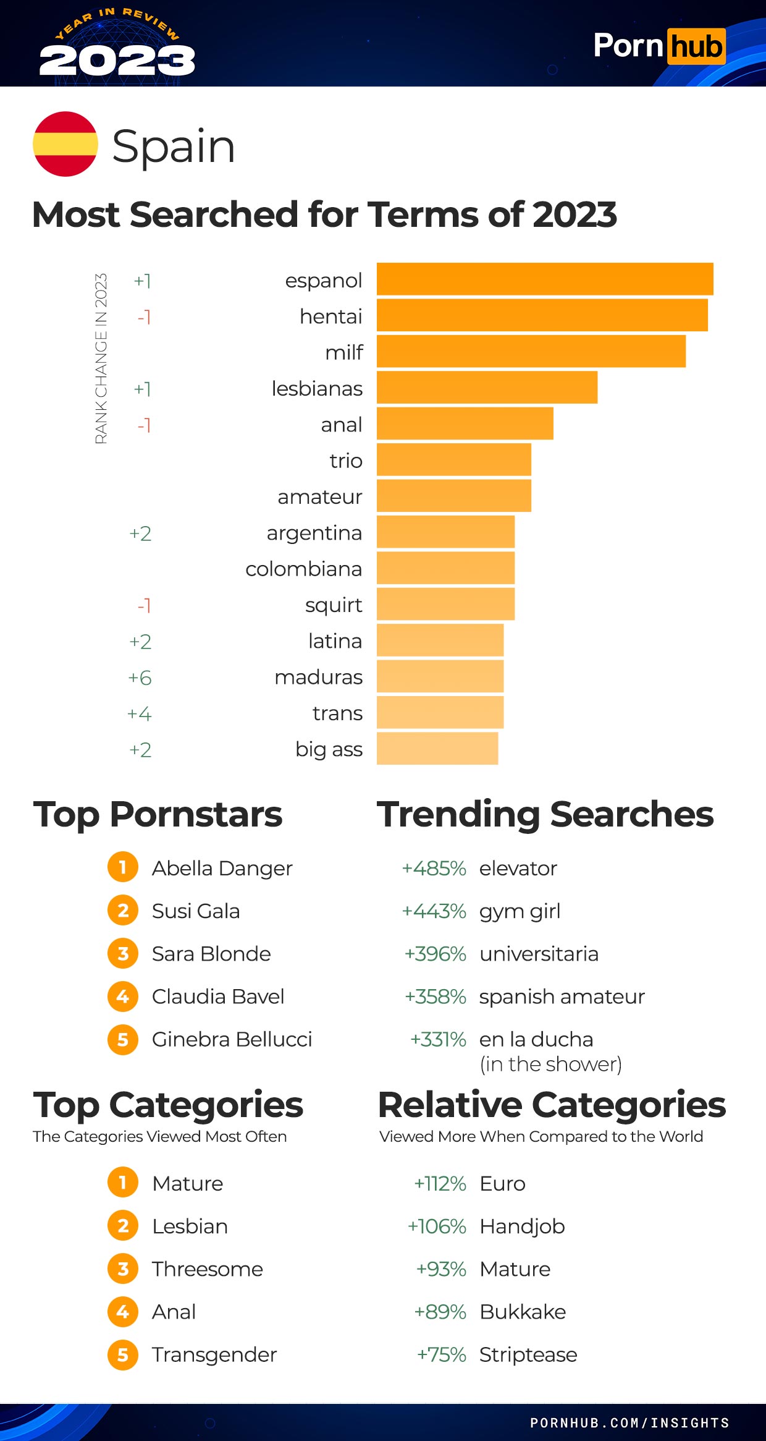Open the pornhub.com/insights footer link
Screen dimensions: 766x1441
tap(629, 1422)
